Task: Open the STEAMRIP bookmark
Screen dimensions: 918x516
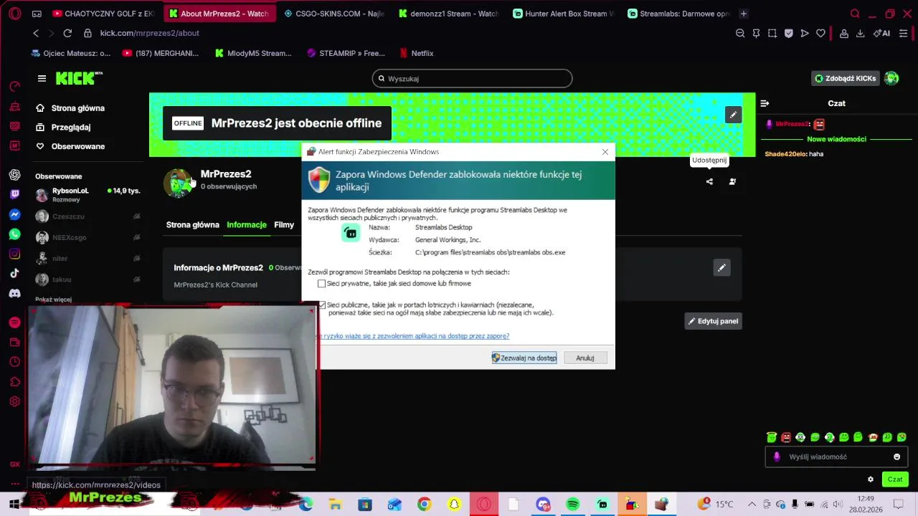Action: [x=346, y=53]
